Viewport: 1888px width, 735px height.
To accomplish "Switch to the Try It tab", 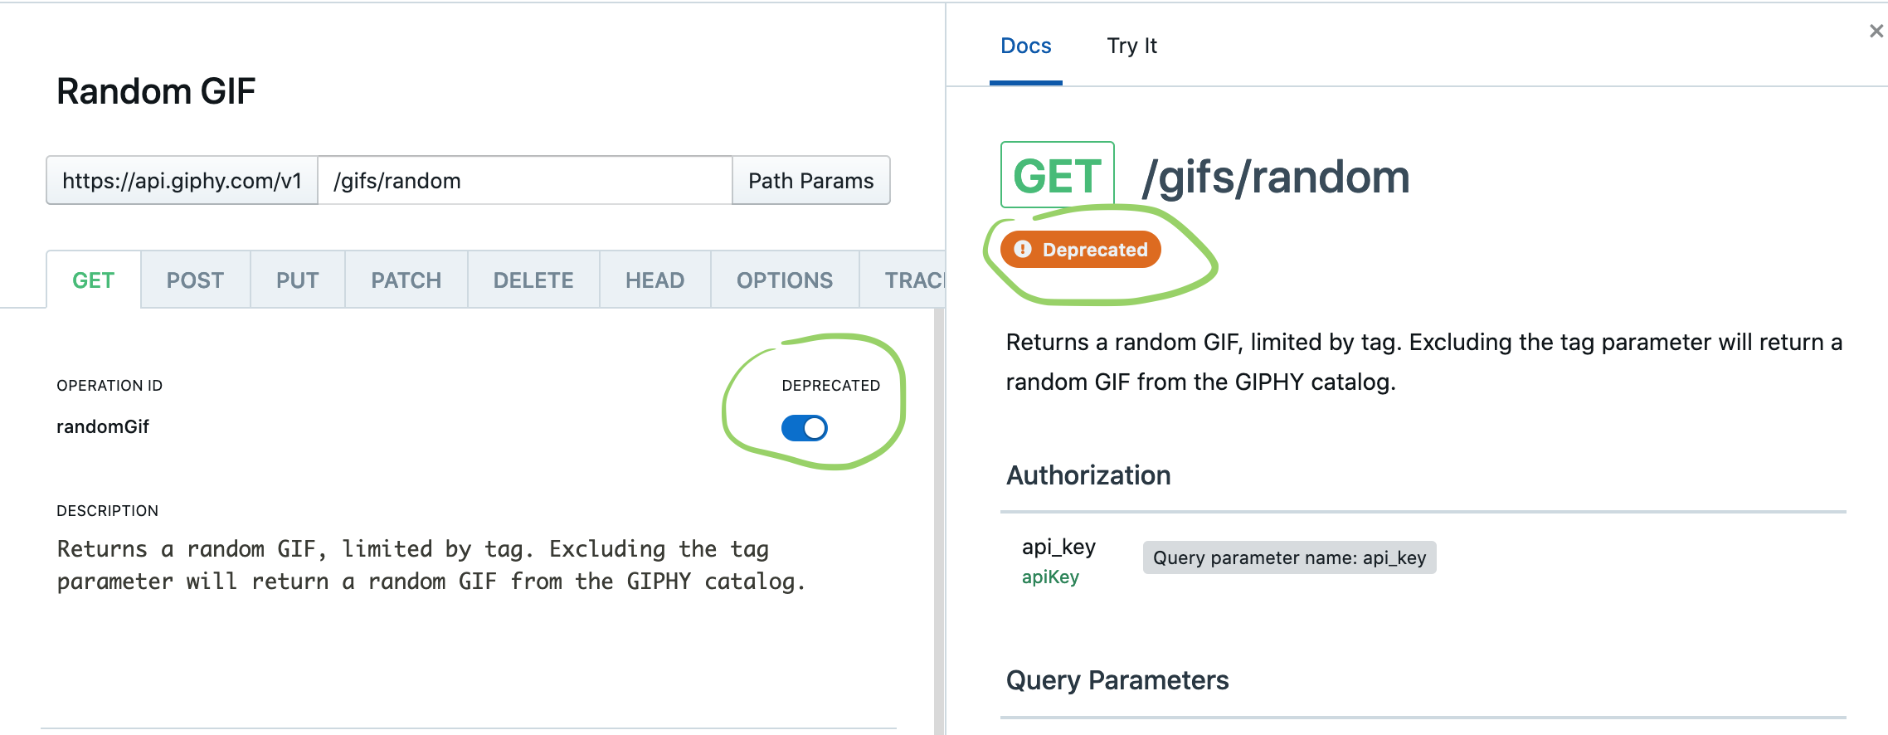I will click(x=1131, y=46).
